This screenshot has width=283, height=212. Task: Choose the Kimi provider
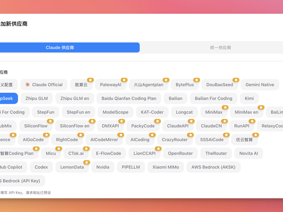click(x=249, y=98)
